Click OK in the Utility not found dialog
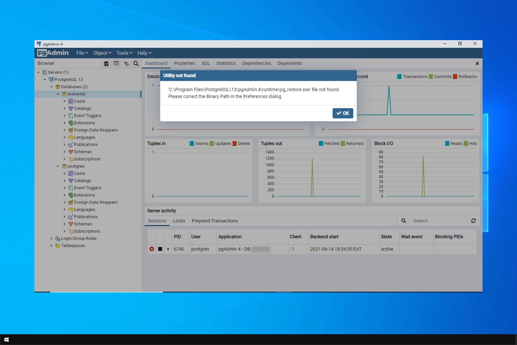Screen dimensions: 517x345 click(343, 113)
